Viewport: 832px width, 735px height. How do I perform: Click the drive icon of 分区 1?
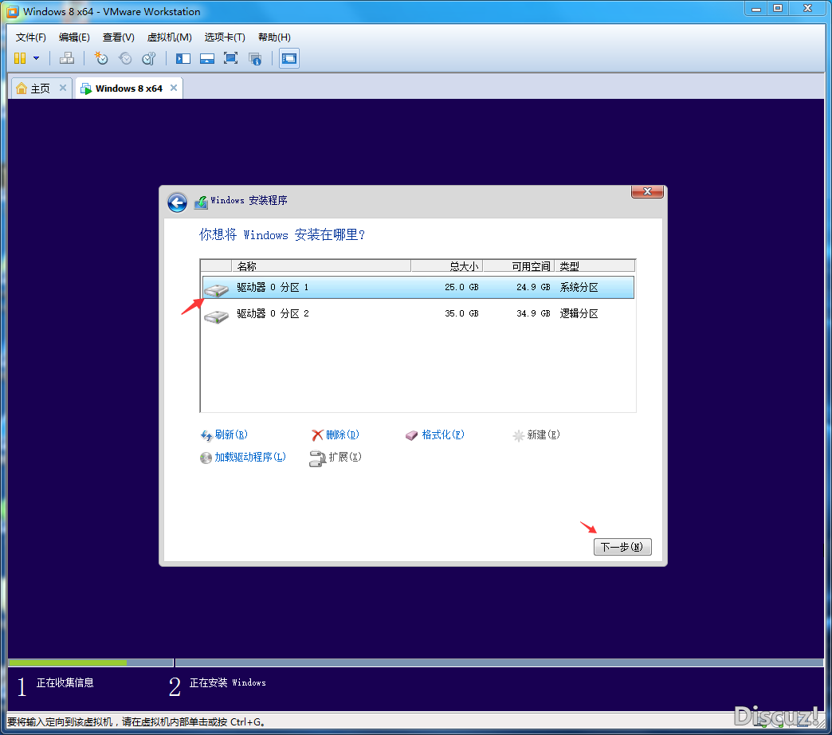point(217,290)
